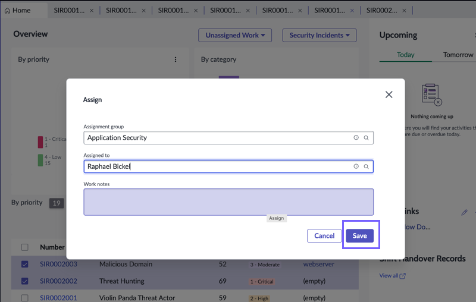Open By priority three-dot menu
This screenshot has height=302, width=476.
click(176, 59)
